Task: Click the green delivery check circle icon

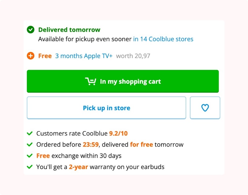Action: [30, 30]
